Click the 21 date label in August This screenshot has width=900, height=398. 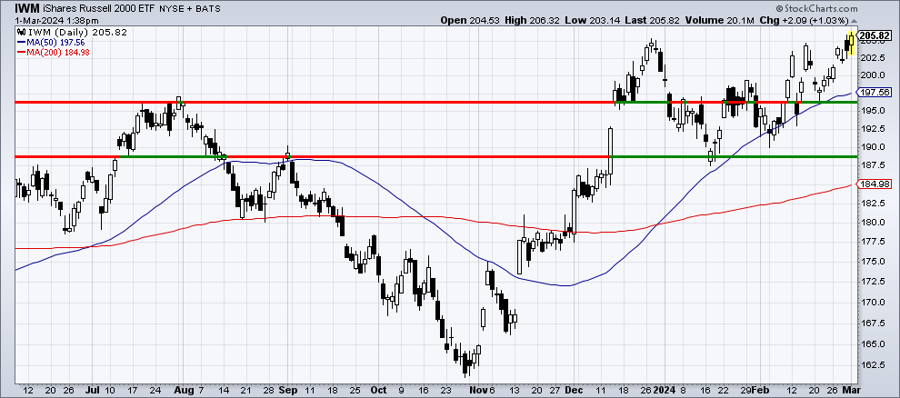(245, 390)
